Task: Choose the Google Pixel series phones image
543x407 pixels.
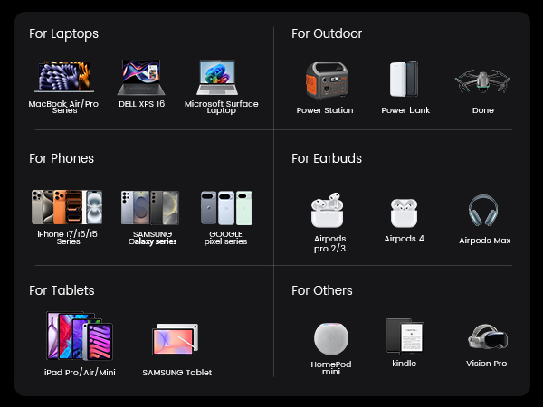Action: (x=226, y=208)
